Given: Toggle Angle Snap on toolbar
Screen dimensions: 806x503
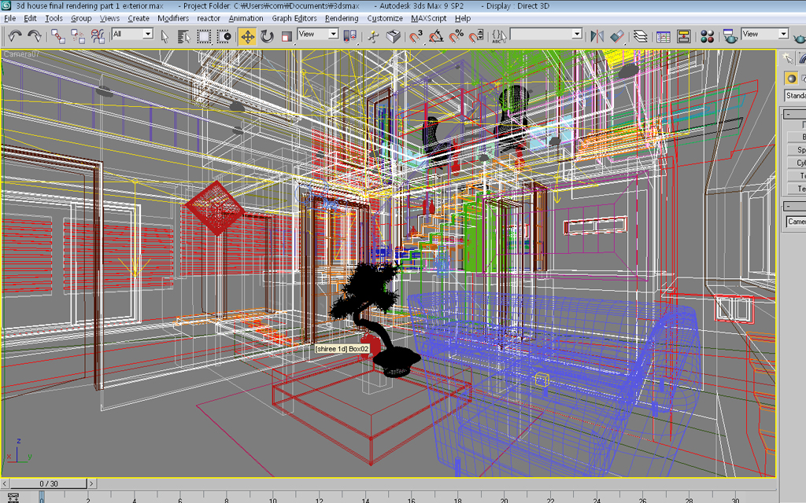Looking at the screenshot, I should point(436,35).
